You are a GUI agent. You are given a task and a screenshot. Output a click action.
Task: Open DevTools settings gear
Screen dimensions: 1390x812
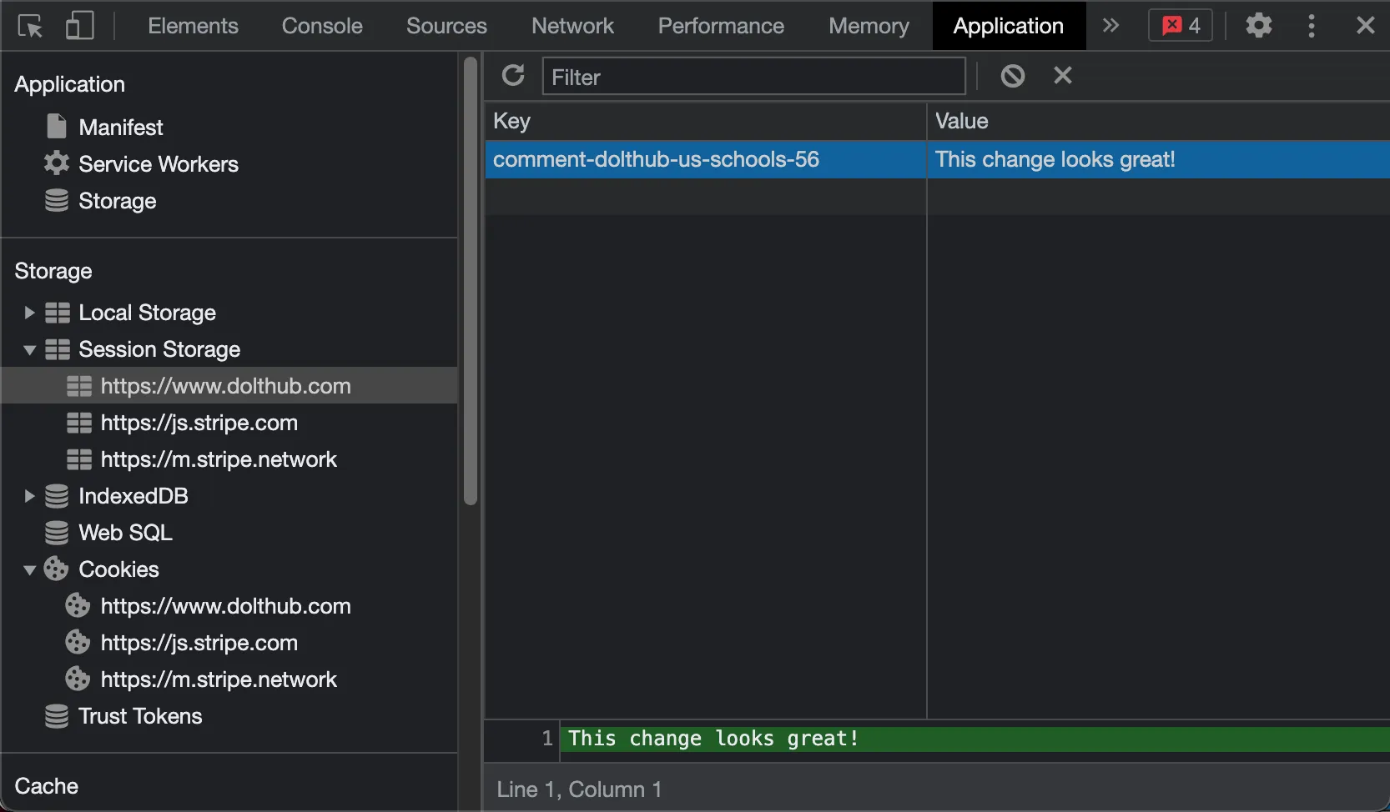point(1258,26)
